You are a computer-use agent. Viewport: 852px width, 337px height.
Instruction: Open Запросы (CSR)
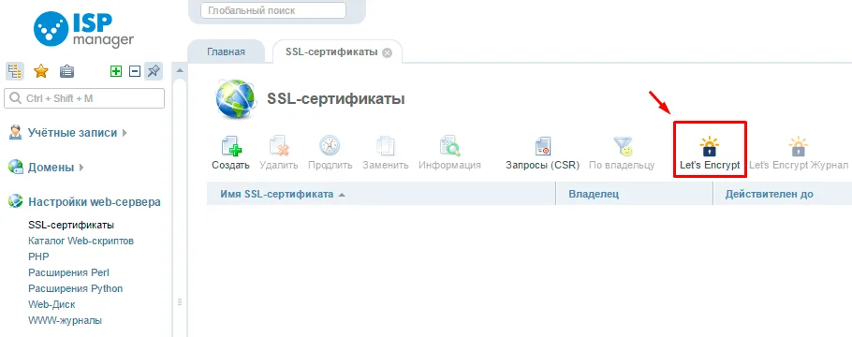click(543, 154)
